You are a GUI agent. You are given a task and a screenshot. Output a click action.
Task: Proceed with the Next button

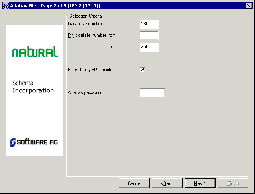pos(200,183)
